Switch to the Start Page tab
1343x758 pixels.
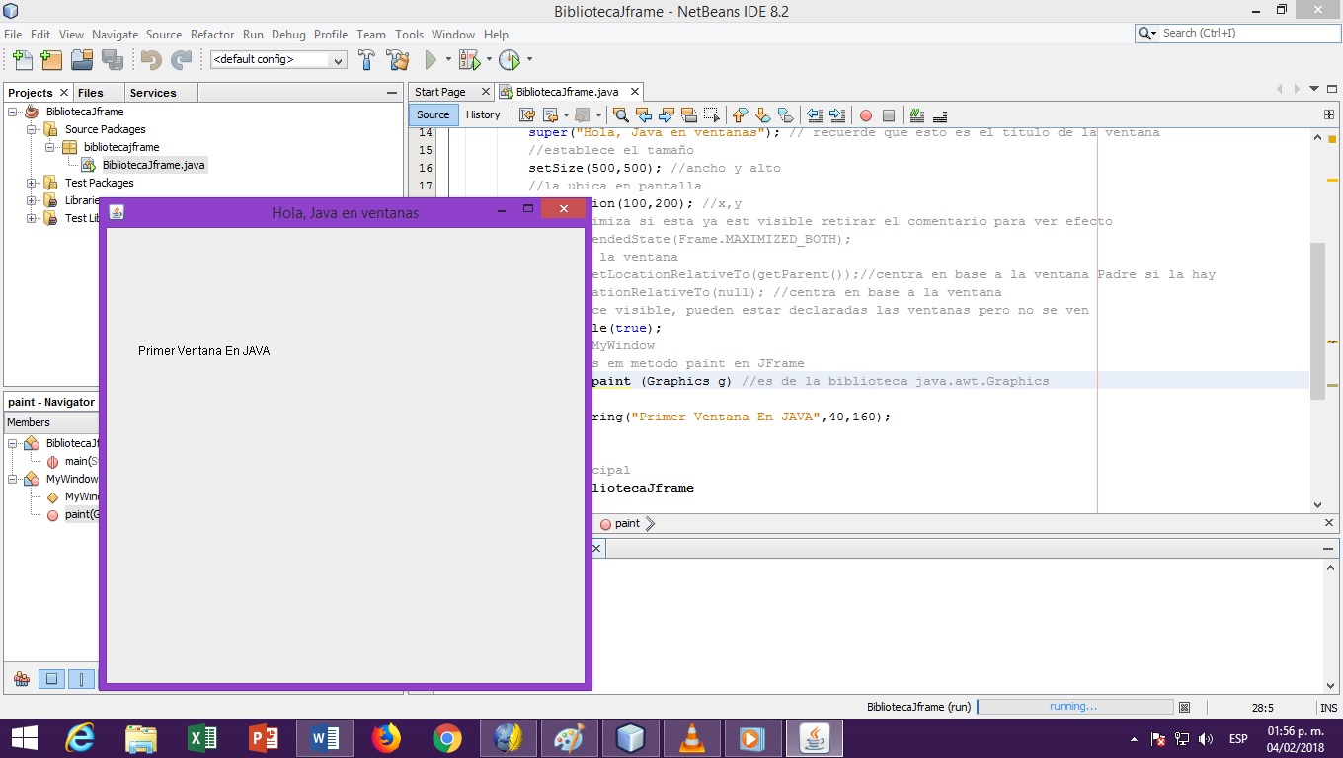[440, 92]
